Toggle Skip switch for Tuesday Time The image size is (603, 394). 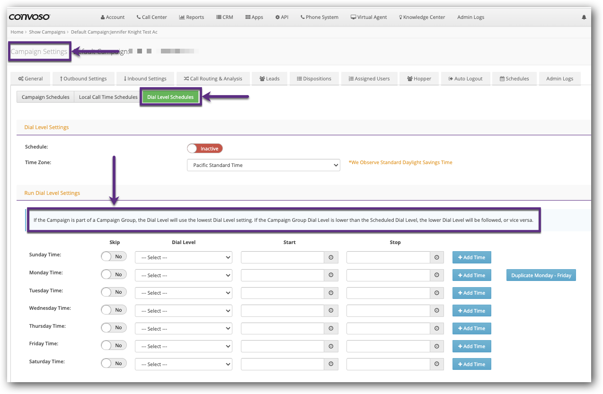point(114,292)
